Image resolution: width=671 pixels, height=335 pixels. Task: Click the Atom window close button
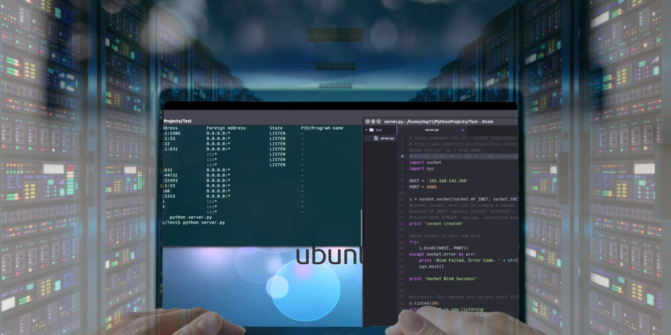coord(367,121)
